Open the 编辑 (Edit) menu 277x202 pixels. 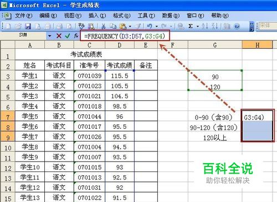48,16
